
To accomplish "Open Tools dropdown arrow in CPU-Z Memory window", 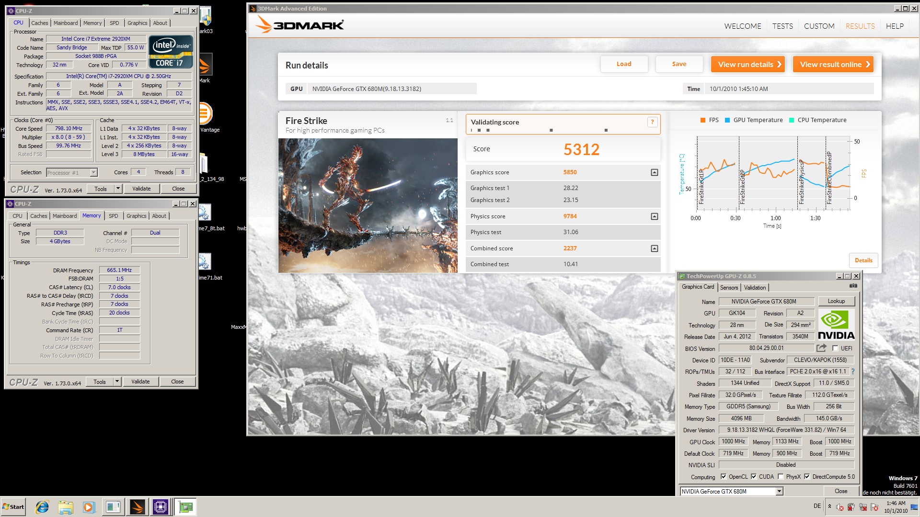I will (x=117, y=382).
